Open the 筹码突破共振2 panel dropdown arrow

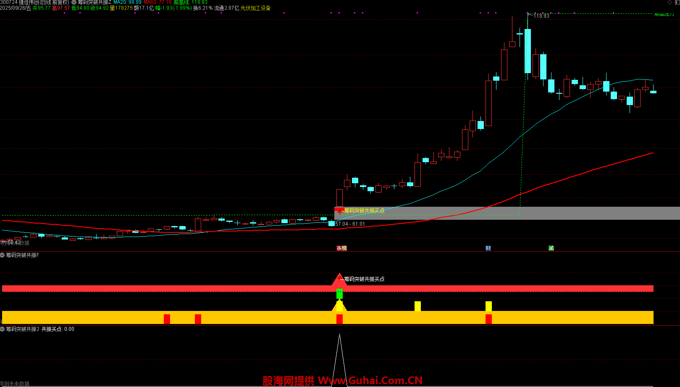point(3,329)
